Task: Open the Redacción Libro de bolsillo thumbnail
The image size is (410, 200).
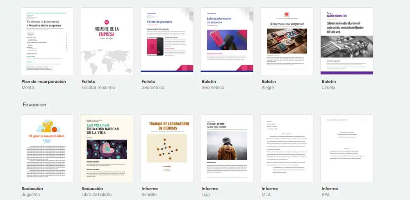Action: (x=107, y=149)
